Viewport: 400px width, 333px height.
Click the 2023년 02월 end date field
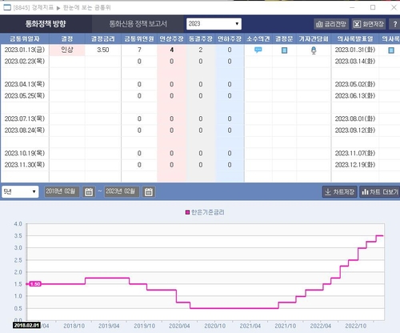pyautogui.click(x=122, y=191)
